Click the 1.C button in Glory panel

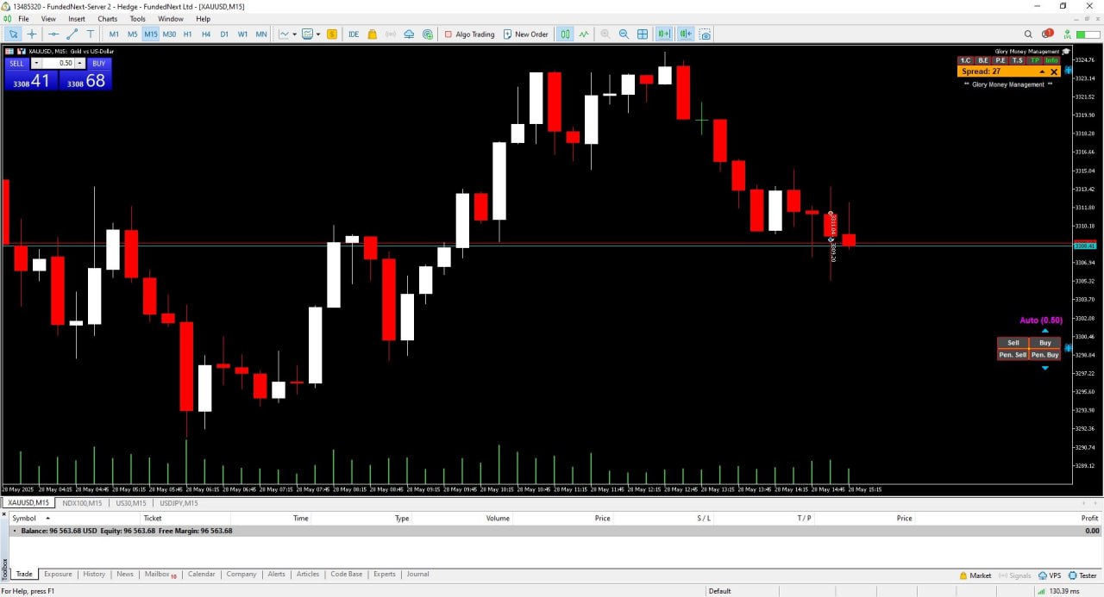(966, 60)
